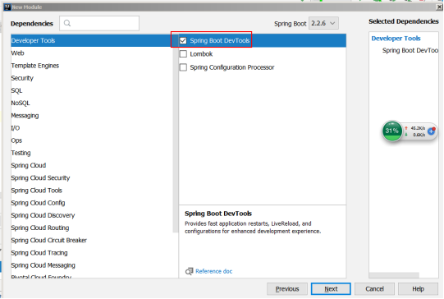The height and width of the screenshot is (299, 444).
Task: Select the Spring Cloud Circuit Breaker category
Action: click(91, 240)
